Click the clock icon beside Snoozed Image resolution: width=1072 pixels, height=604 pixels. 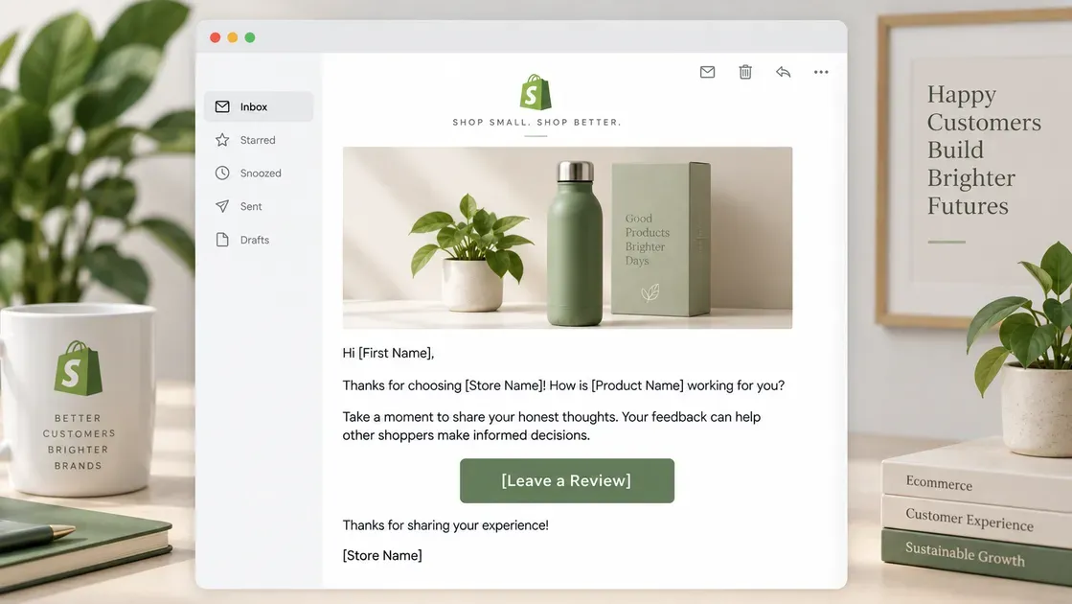tap(222, 174)
